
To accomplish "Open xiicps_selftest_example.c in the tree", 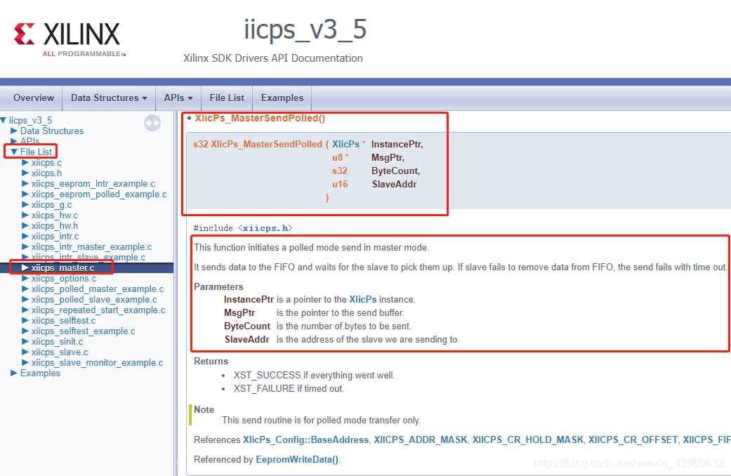I will (83, 331).
